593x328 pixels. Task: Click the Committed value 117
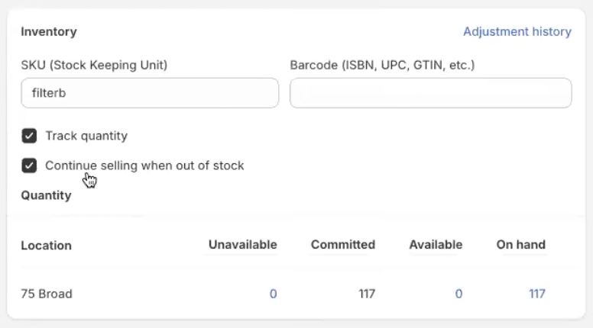tap(366, 294)
